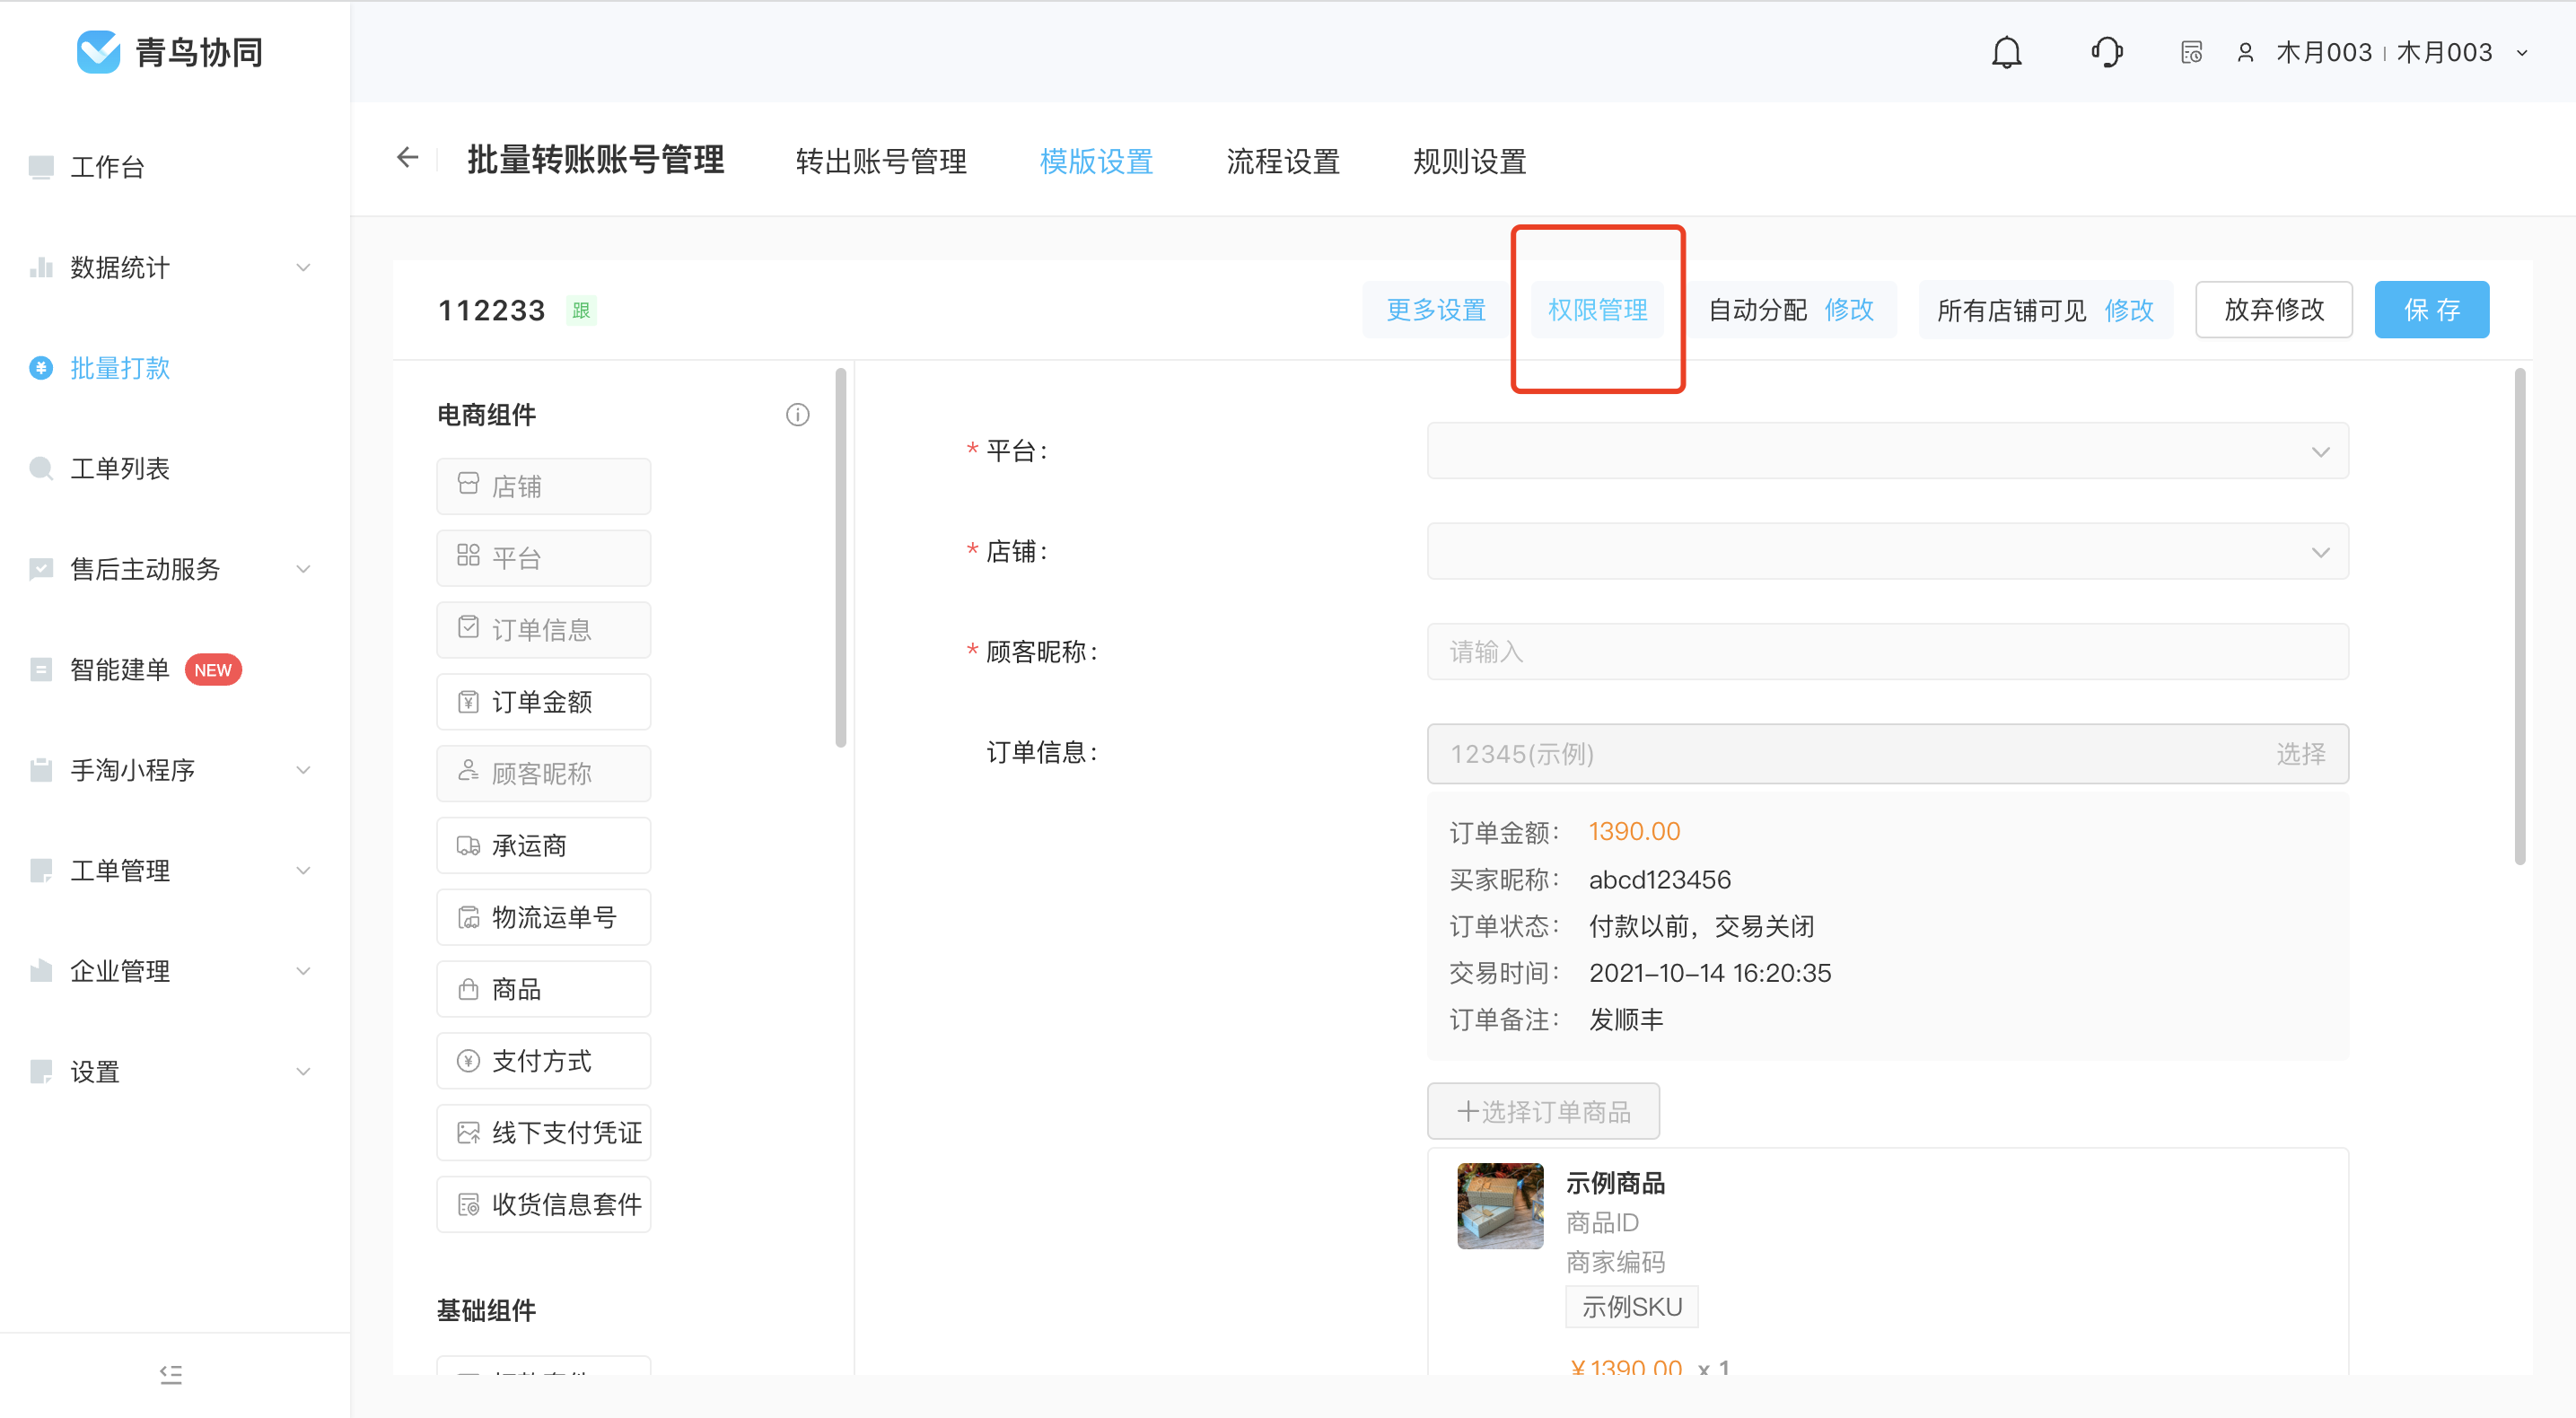Collapse sidebar using bottom menu icon
This screenshot has width=2576, height=1418.
pyautogui.click(x=171, y=1374)
